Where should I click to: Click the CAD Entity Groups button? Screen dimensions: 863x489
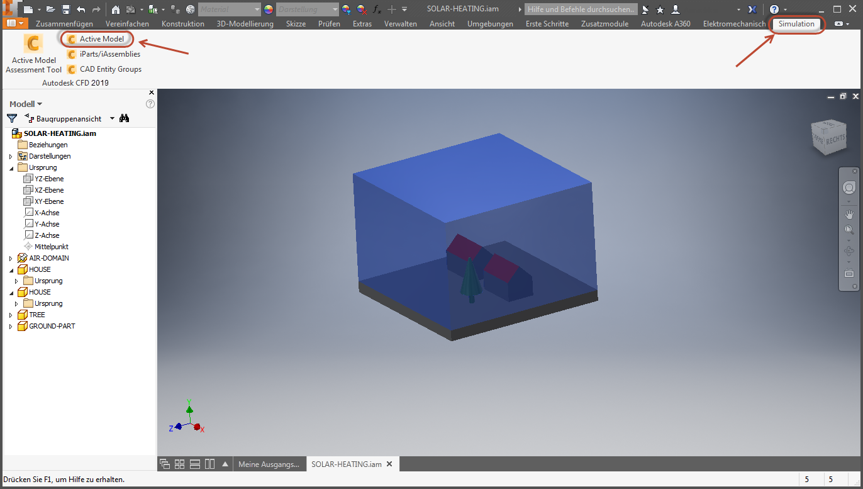(105, 69)
